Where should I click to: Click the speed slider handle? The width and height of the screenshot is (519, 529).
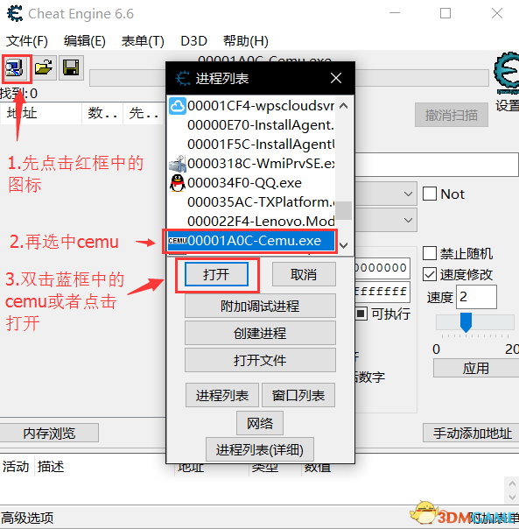coord(466,322)
